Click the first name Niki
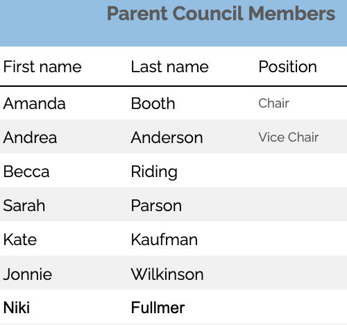 pos(17,308)
